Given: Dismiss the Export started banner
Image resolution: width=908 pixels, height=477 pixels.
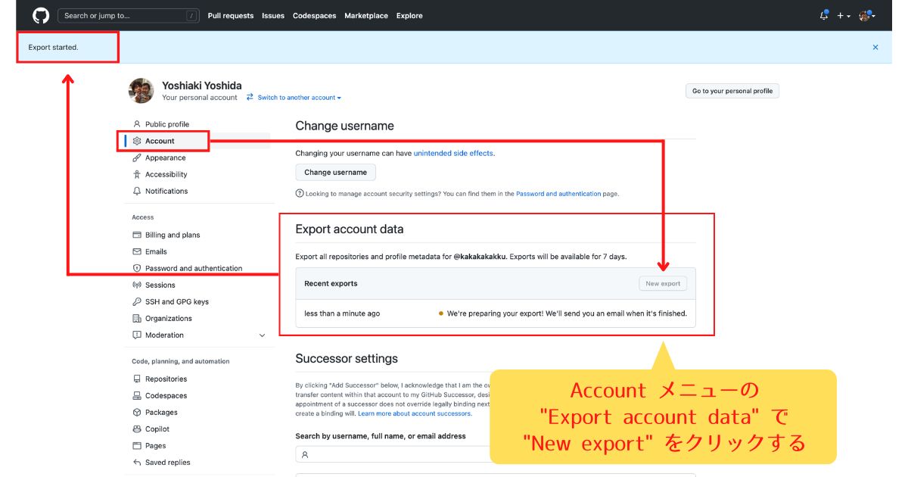Looking at the screenshot, I should [875, 47].
